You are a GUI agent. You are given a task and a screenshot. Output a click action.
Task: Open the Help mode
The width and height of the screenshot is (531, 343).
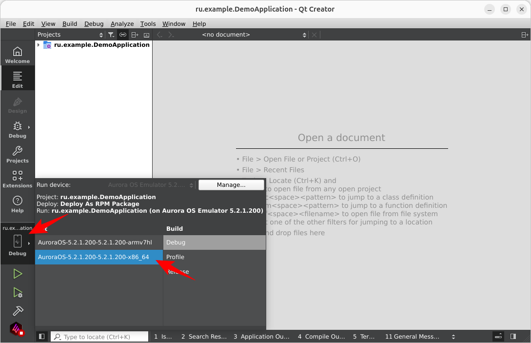17,204
